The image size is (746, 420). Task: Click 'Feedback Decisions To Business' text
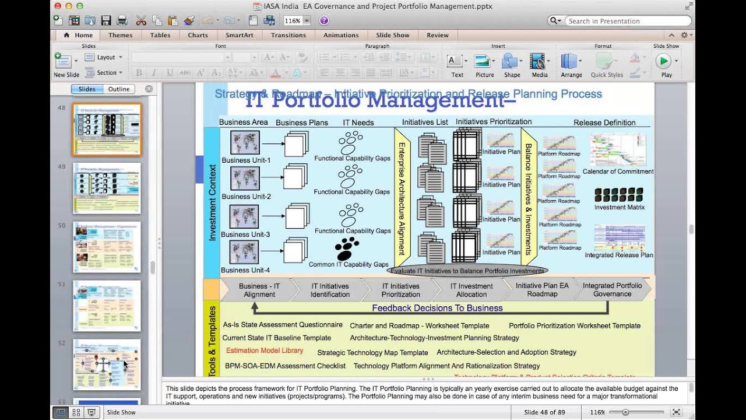tap(437, 308)
